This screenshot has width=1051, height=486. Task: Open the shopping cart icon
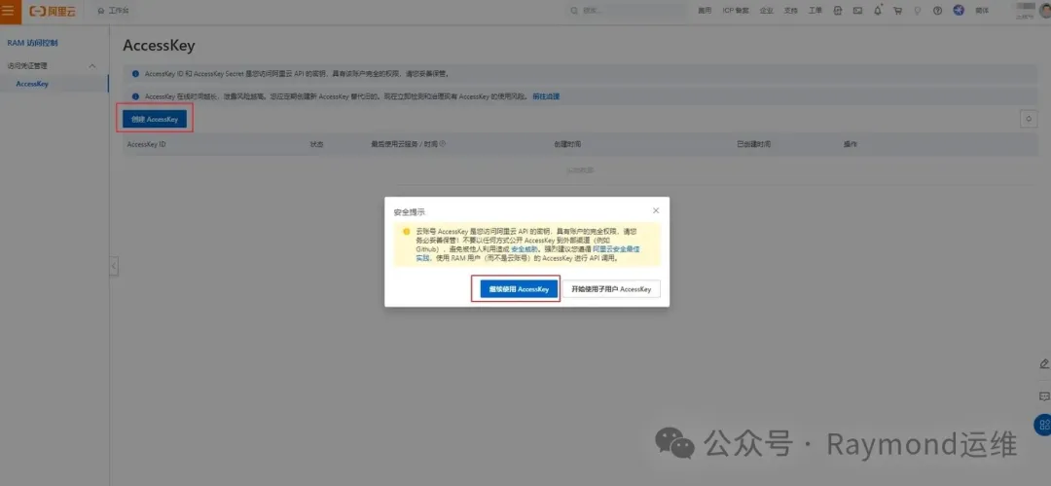click(x=897, y=11)
